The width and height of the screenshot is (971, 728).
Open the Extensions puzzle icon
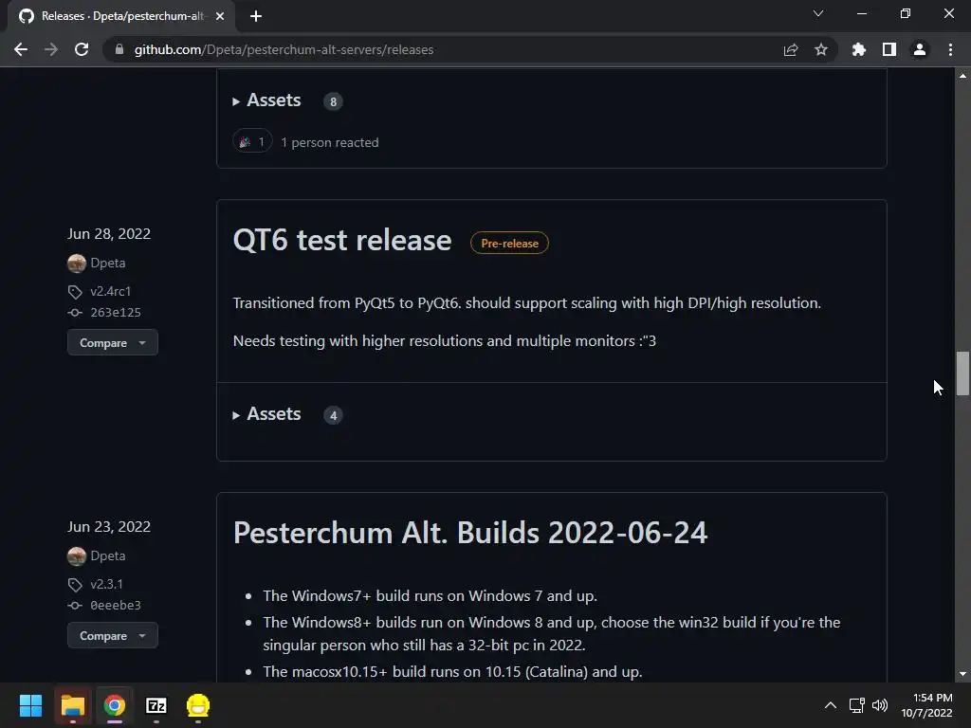(859, 49)
